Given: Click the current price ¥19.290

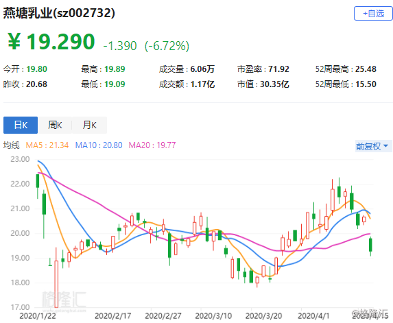Looking at the screenshot, I should [51, 42].
